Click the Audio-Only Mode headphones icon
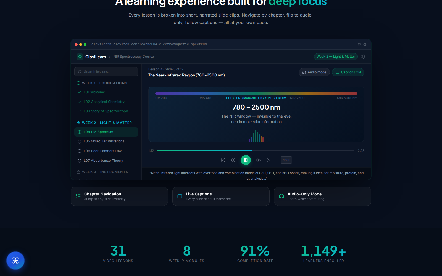The image size is (442, 276). (x=281, y=196)
